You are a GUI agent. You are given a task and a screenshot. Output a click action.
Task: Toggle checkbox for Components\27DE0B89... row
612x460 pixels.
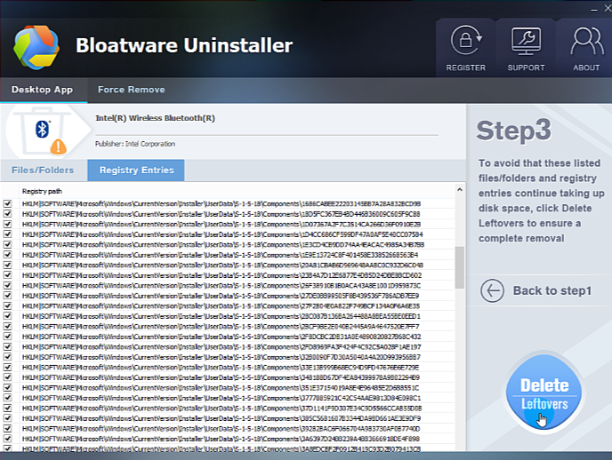point(7,296)
